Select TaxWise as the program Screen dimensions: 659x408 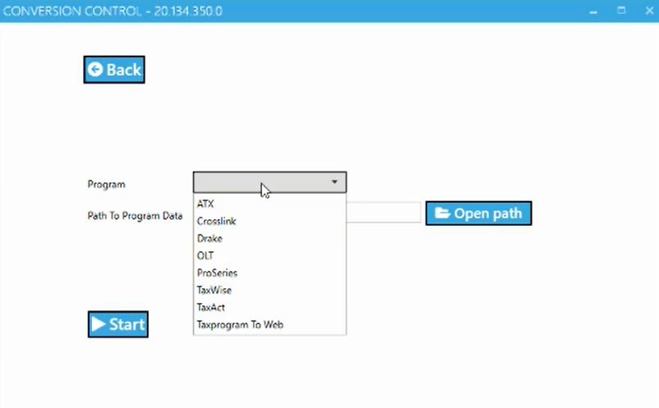[214, 290]
